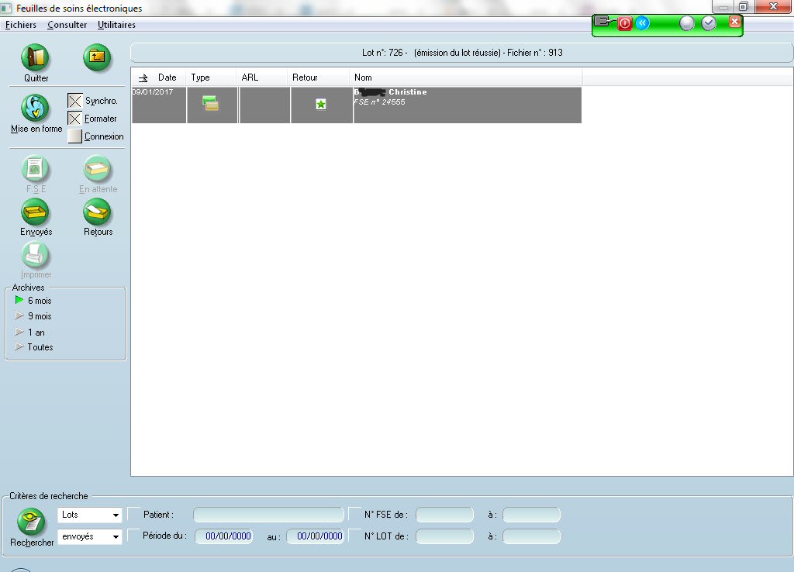794x572 pixels.
Task: Click the Rechercher search icon
Action: (31, 522)
